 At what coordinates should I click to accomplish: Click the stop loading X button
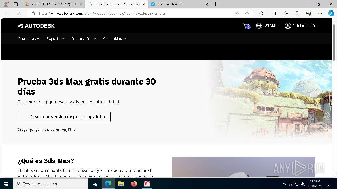19,13
